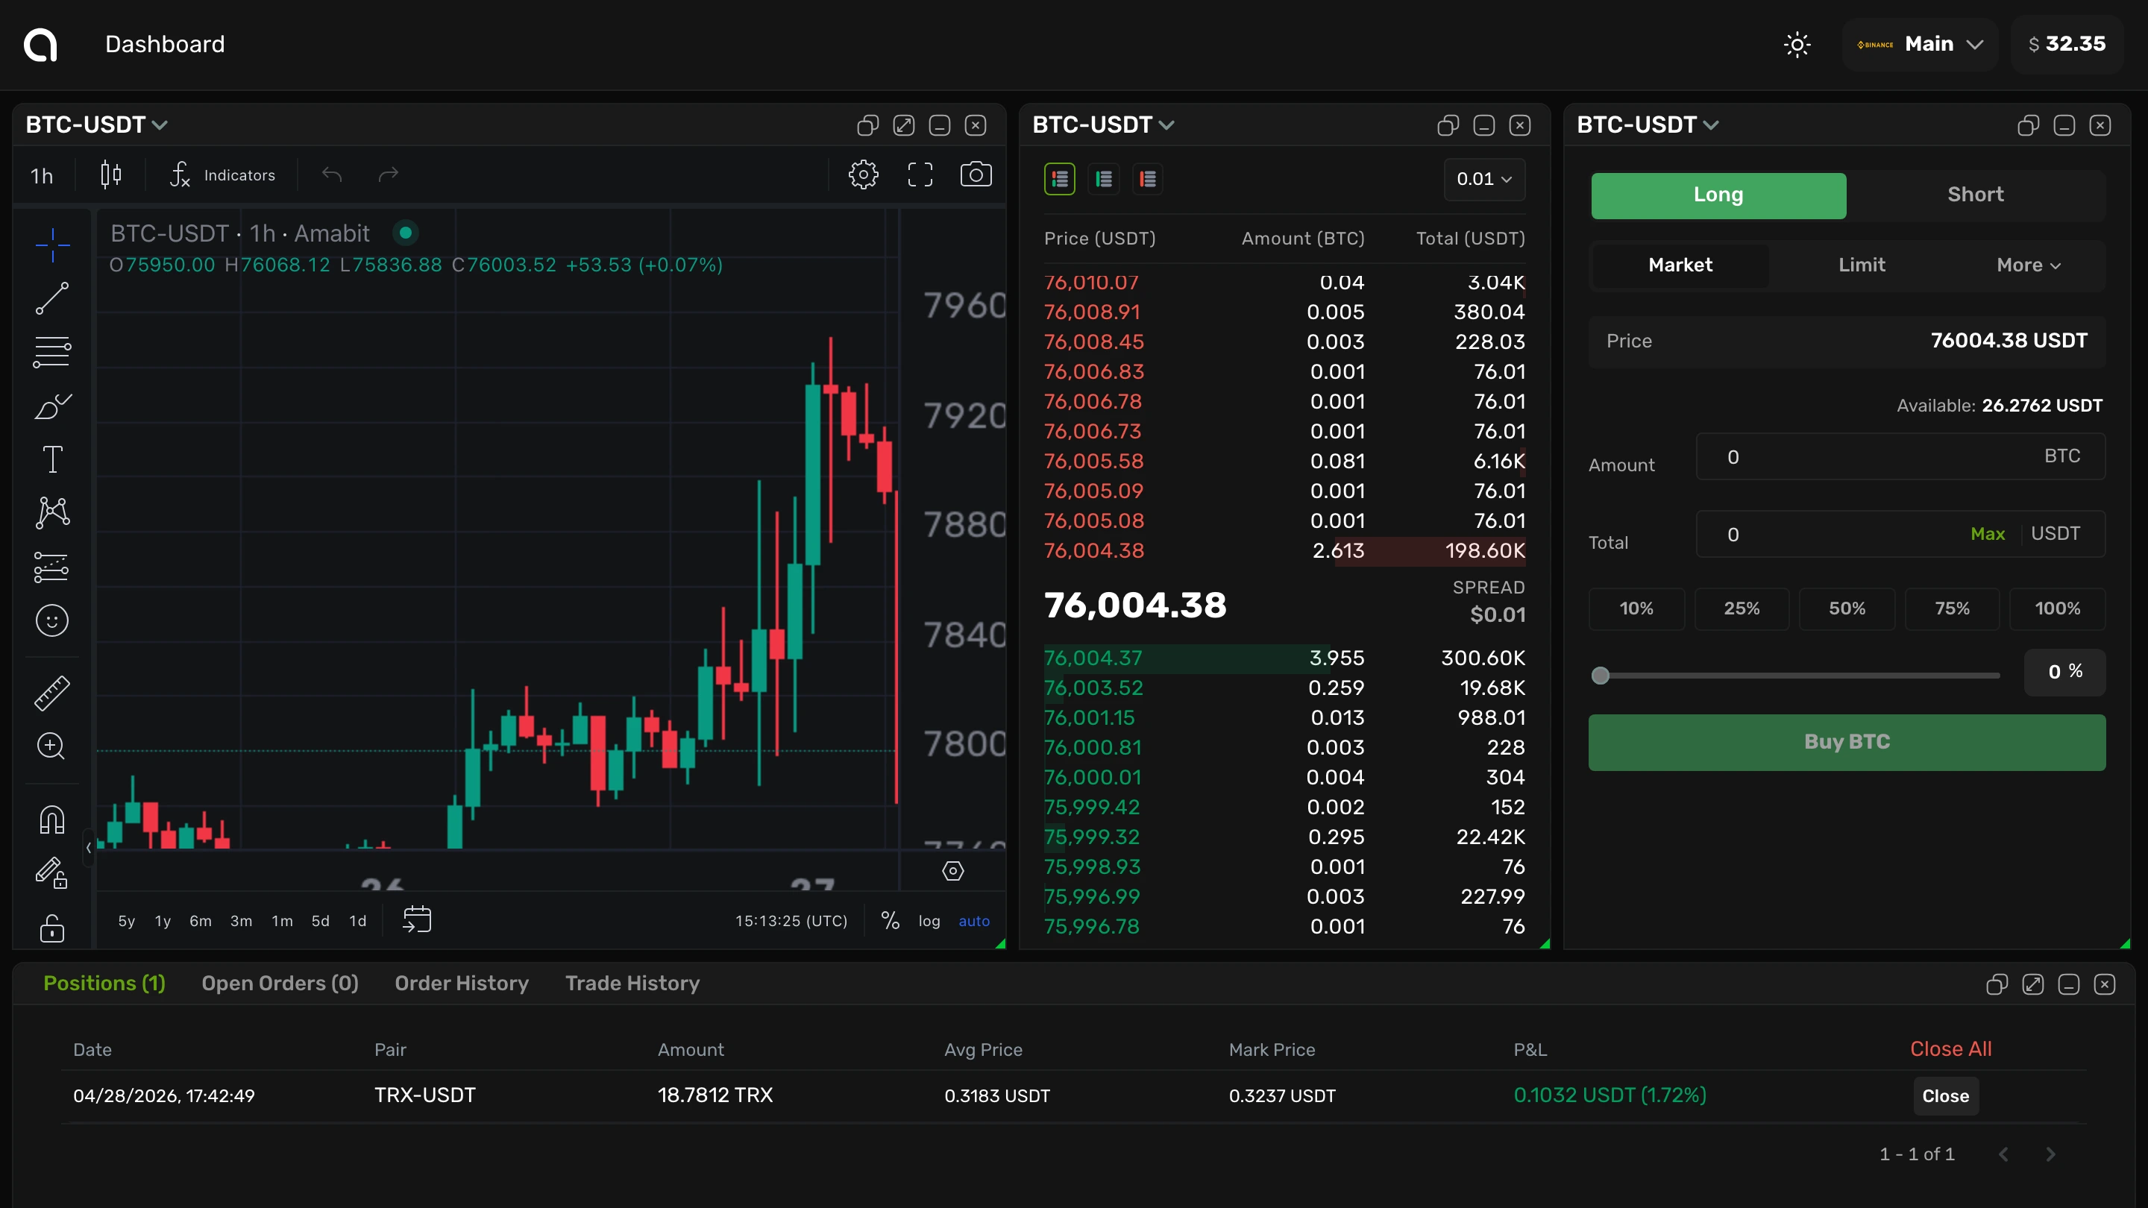Click the Close All positions link

point(1950,1050)
